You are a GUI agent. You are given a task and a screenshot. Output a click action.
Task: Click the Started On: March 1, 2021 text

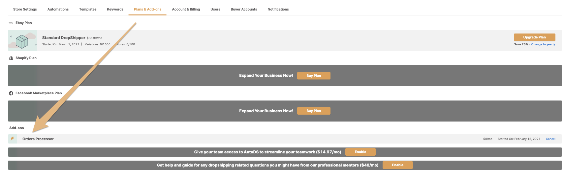pyautogui.click(x=61, y=44)
